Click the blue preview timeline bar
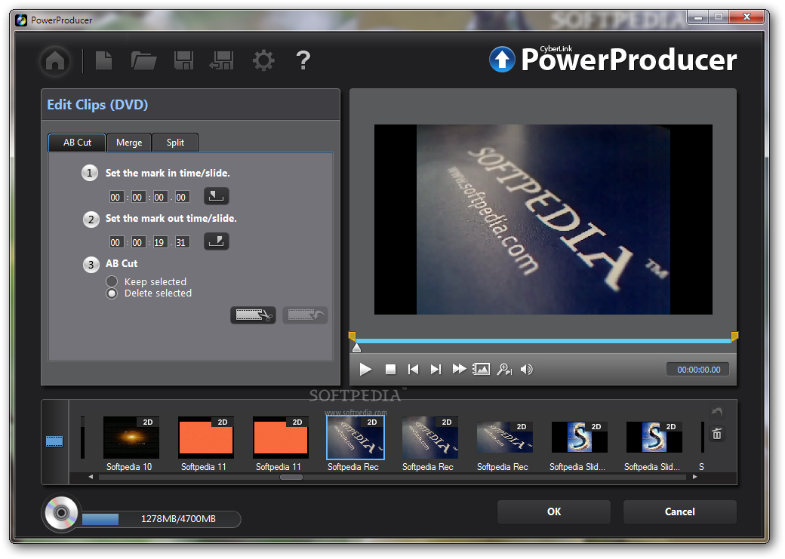 [x=543, y=341]
